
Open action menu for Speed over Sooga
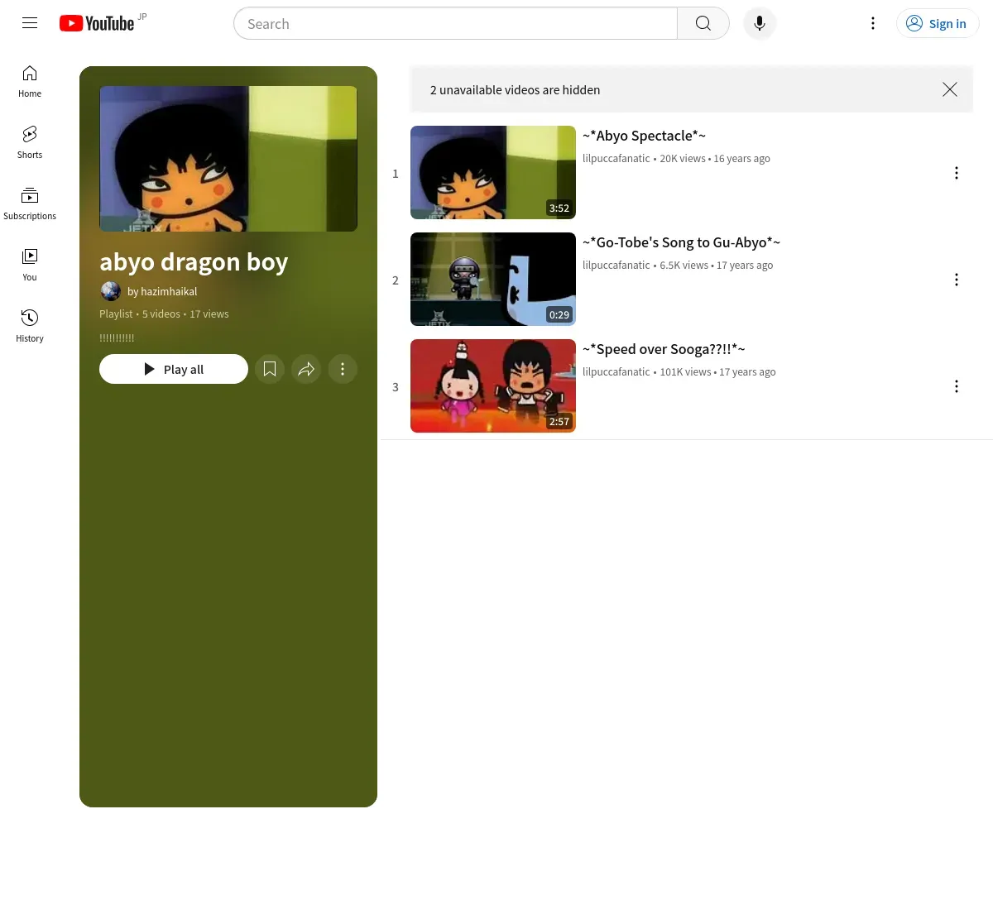tap(957, 386)
